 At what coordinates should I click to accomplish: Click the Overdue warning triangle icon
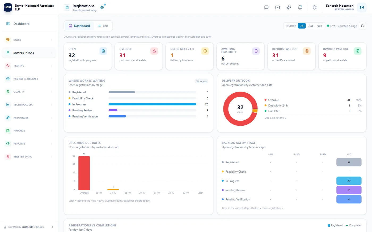pos(154,51)
